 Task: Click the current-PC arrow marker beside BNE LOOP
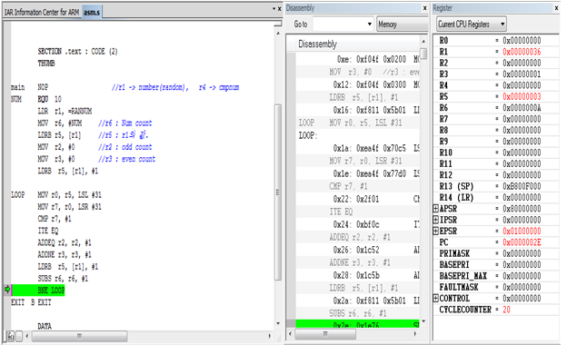(7, 290)
